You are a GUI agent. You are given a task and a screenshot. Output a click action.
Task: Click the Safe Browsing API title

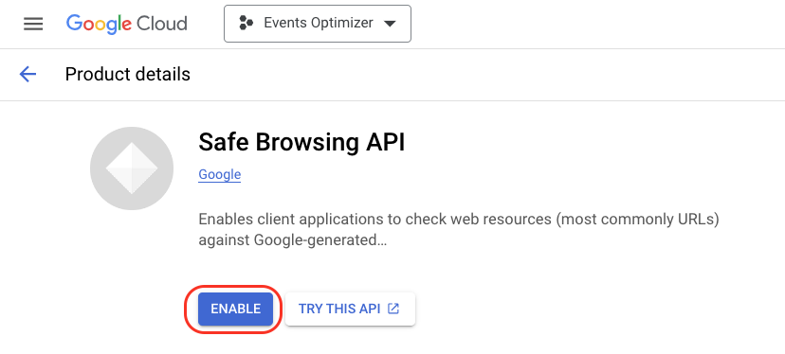(301, 142)
